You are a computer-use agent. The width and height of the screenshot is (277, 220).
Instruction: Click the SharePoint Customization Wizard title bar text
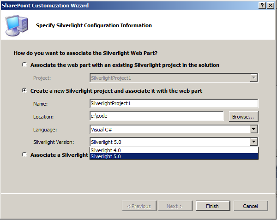[x=45, y=6]
